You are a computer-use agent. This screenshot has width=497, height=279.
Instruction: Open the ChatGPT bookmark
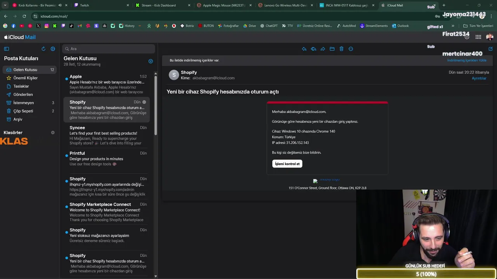[269, 26]
